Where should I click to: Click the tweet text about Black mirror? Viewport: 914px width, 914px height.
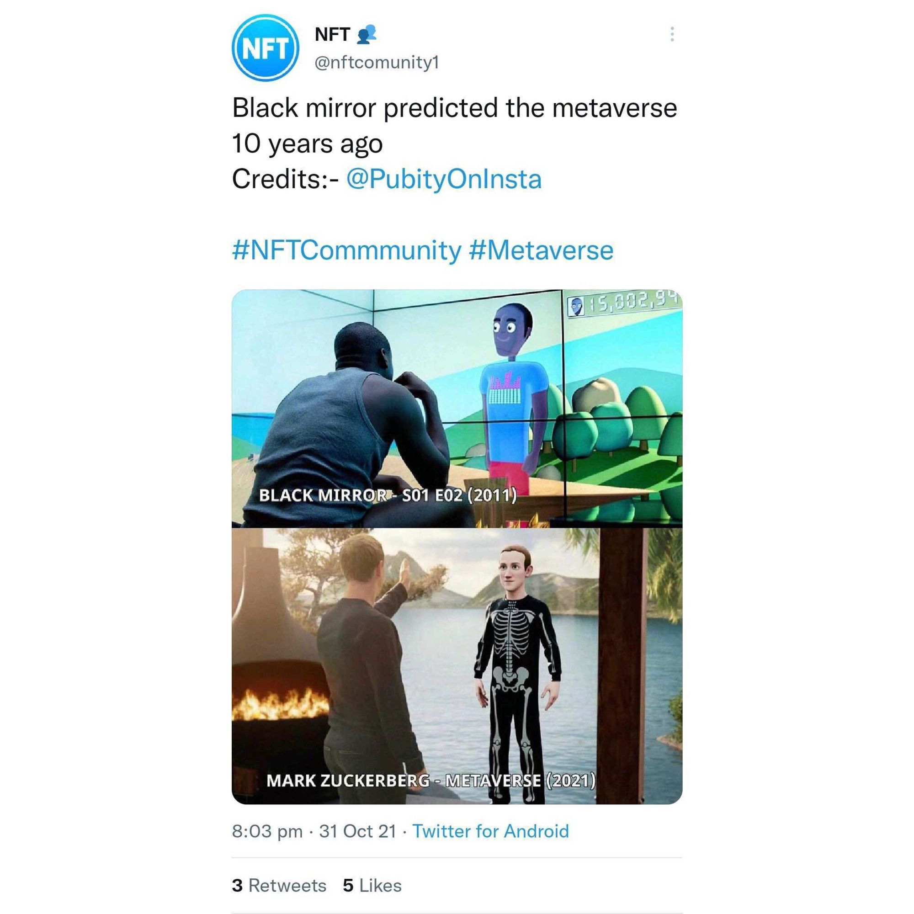(454, 125)
